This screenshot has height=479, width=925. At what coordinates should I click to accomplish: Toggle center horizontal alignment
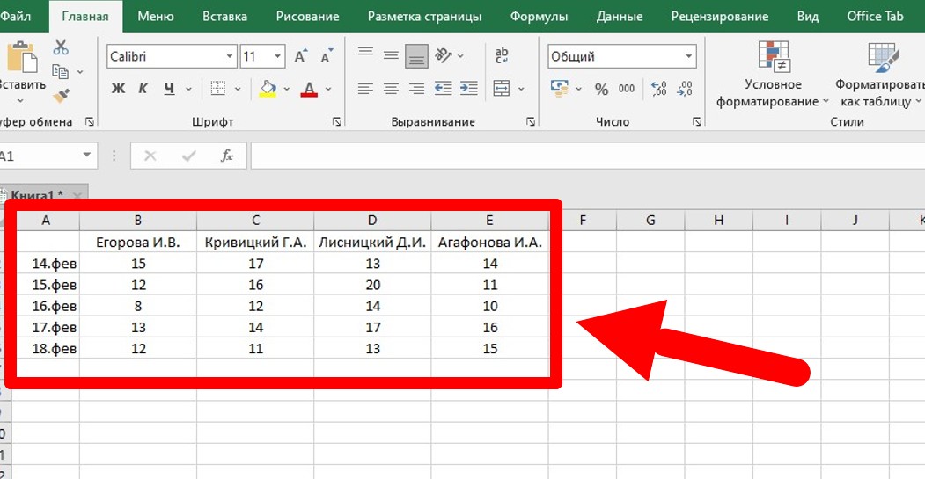[391, 89]
